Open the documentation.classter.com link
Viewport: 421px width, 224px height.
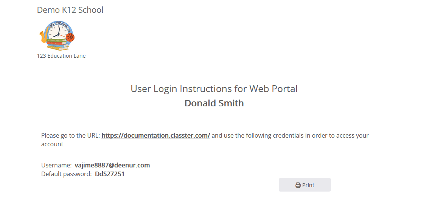pos(156,135)
